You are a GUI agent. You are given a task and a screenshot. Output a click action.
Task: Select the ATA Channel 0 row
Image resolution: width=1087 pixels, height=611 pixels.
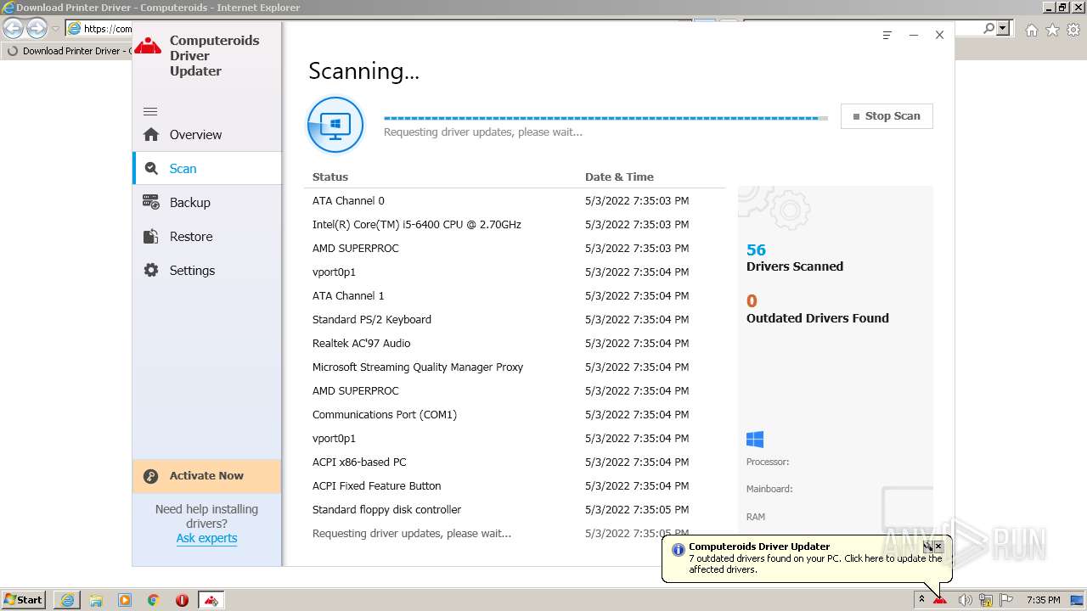515,201
